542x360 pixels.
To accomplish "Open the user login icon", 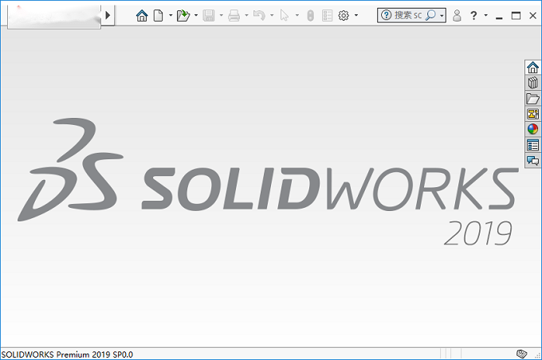I will (x=457, y=16).
